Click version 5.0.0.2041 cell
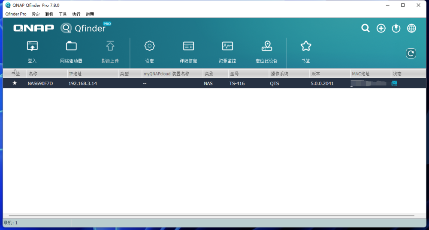This screenshot has height=230, width=429. click(322, 83)
